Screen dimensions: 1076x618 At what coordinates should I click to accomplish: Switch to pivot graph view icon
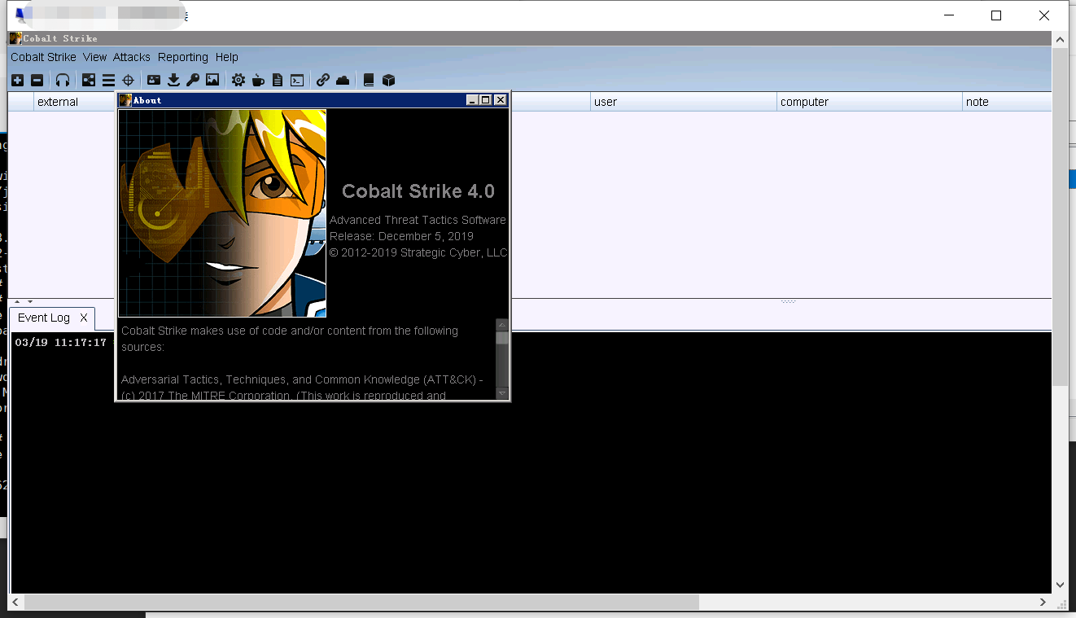[x=89, y=80]
